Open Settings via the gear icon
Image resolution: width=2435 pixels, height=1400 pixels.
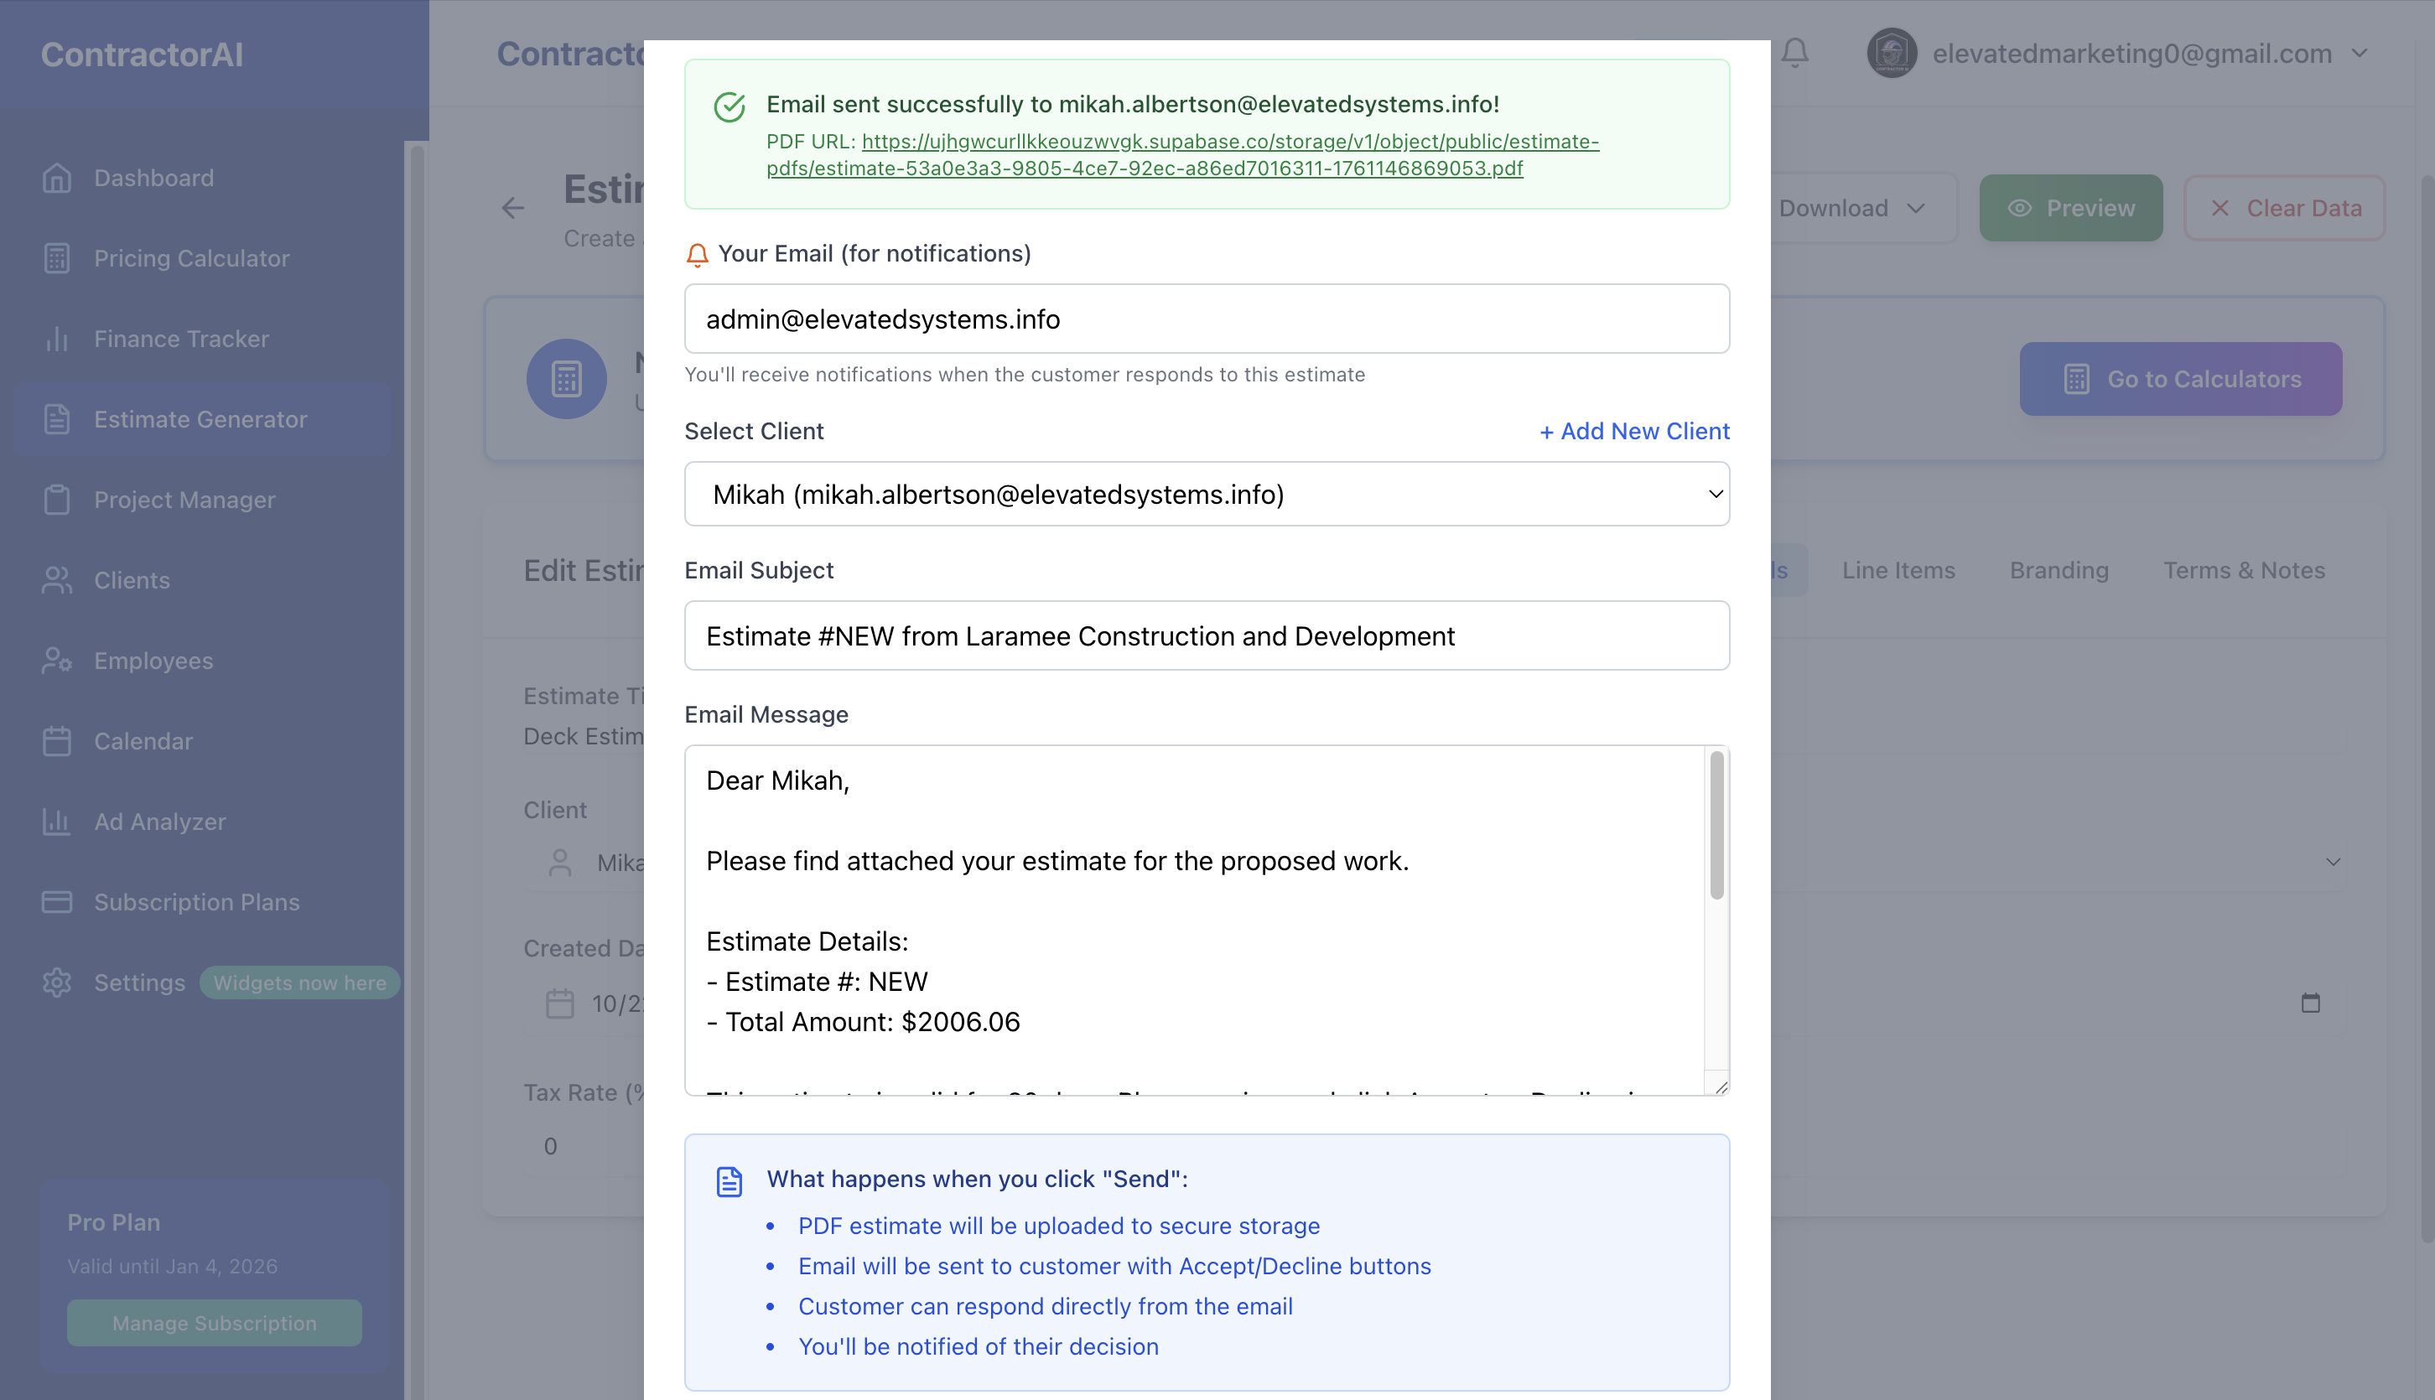58,982
